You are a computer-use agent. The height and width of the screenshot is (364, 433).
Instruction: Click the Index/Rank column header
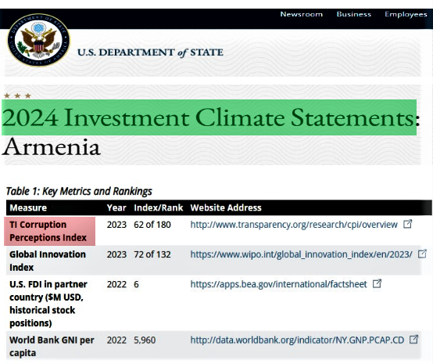158,207
